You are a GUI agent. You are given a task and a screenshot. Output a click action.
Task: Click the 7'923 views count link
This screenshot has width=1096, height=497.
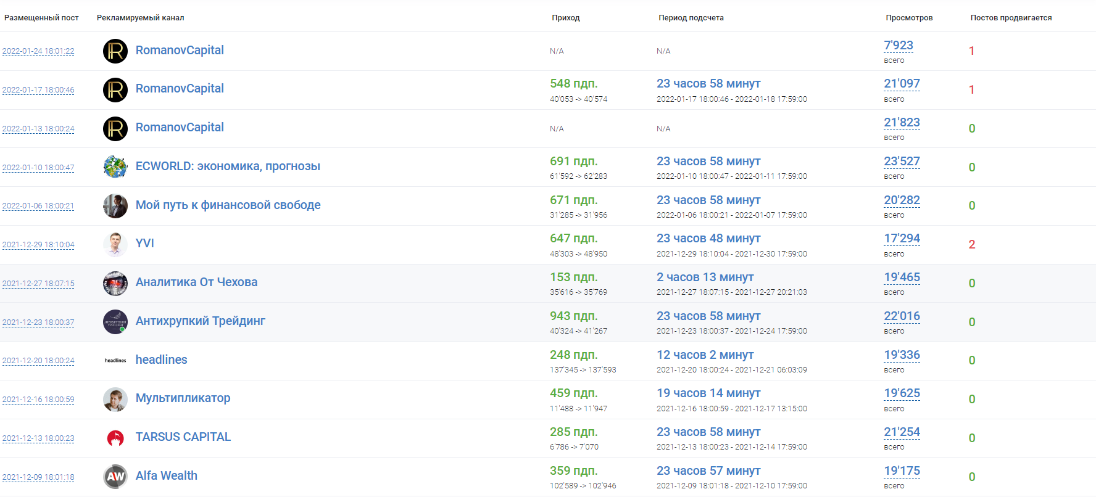click(x=898, y=46)
